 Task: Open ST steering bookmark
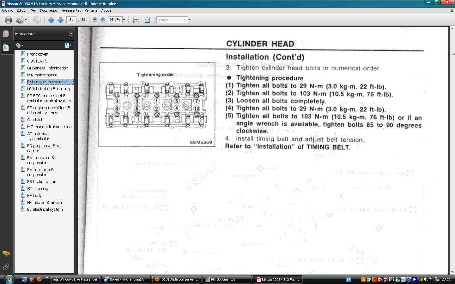tap(38, 188)
